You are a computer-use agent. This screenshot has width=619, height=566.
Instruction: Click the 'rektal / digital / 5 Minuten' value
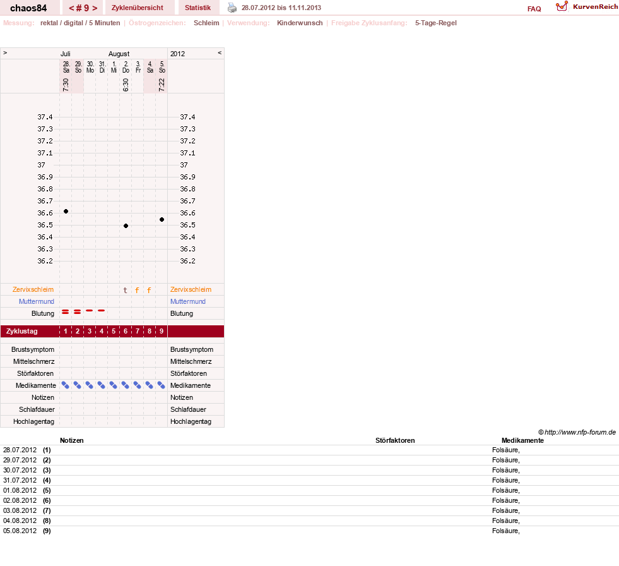tap(80, 23)
